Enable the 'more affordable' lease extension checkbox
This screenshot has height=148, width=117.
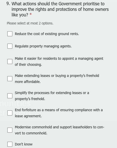point(10,79)
